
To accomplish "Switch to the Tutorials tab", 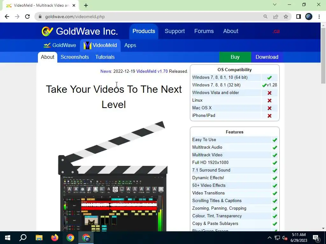I will [x=105, y=57].
